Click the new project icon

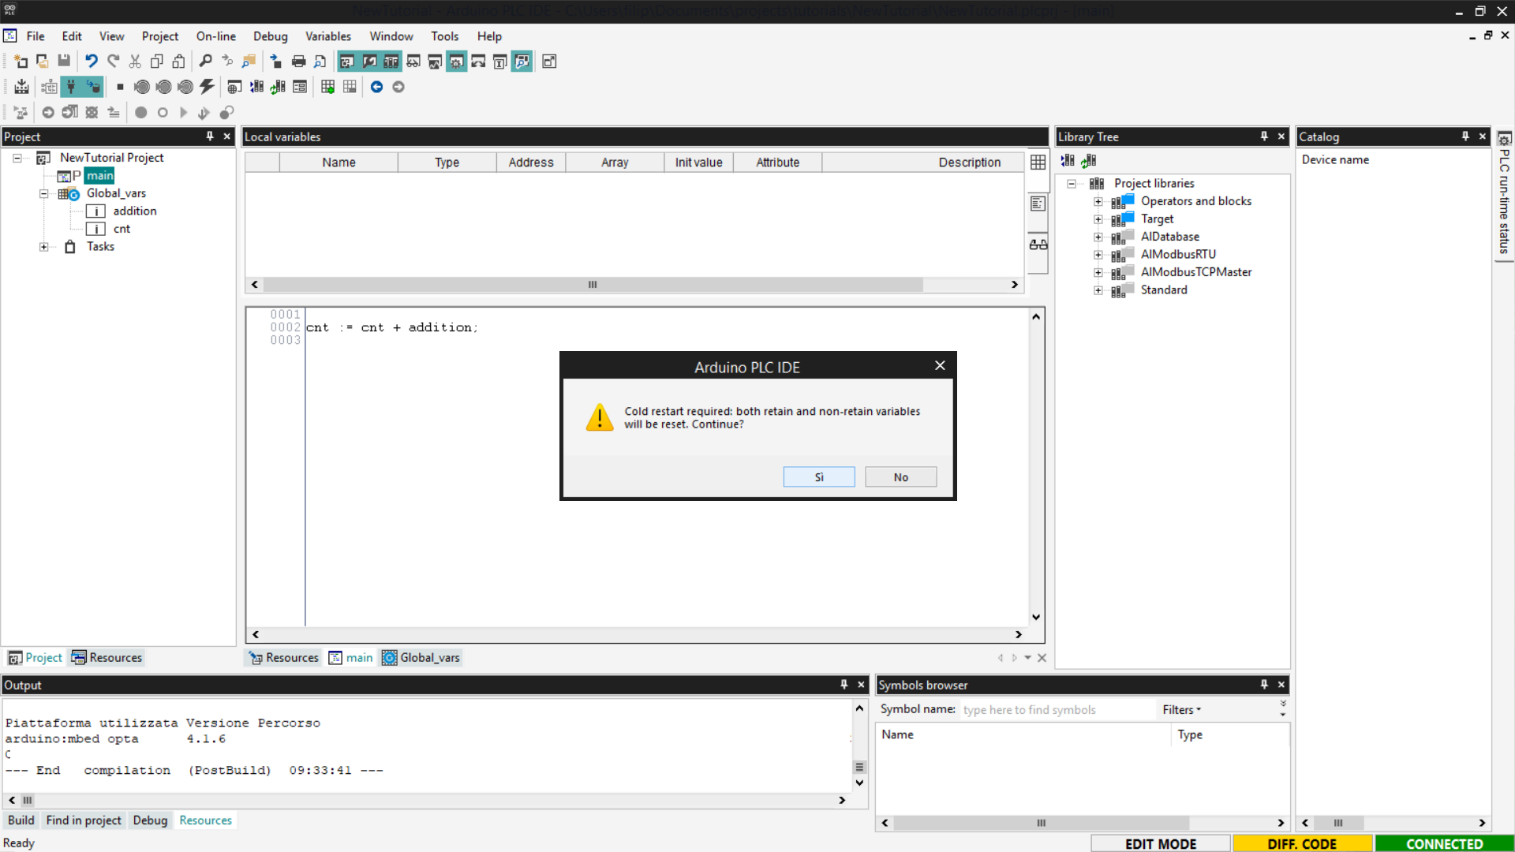point(21,62)
